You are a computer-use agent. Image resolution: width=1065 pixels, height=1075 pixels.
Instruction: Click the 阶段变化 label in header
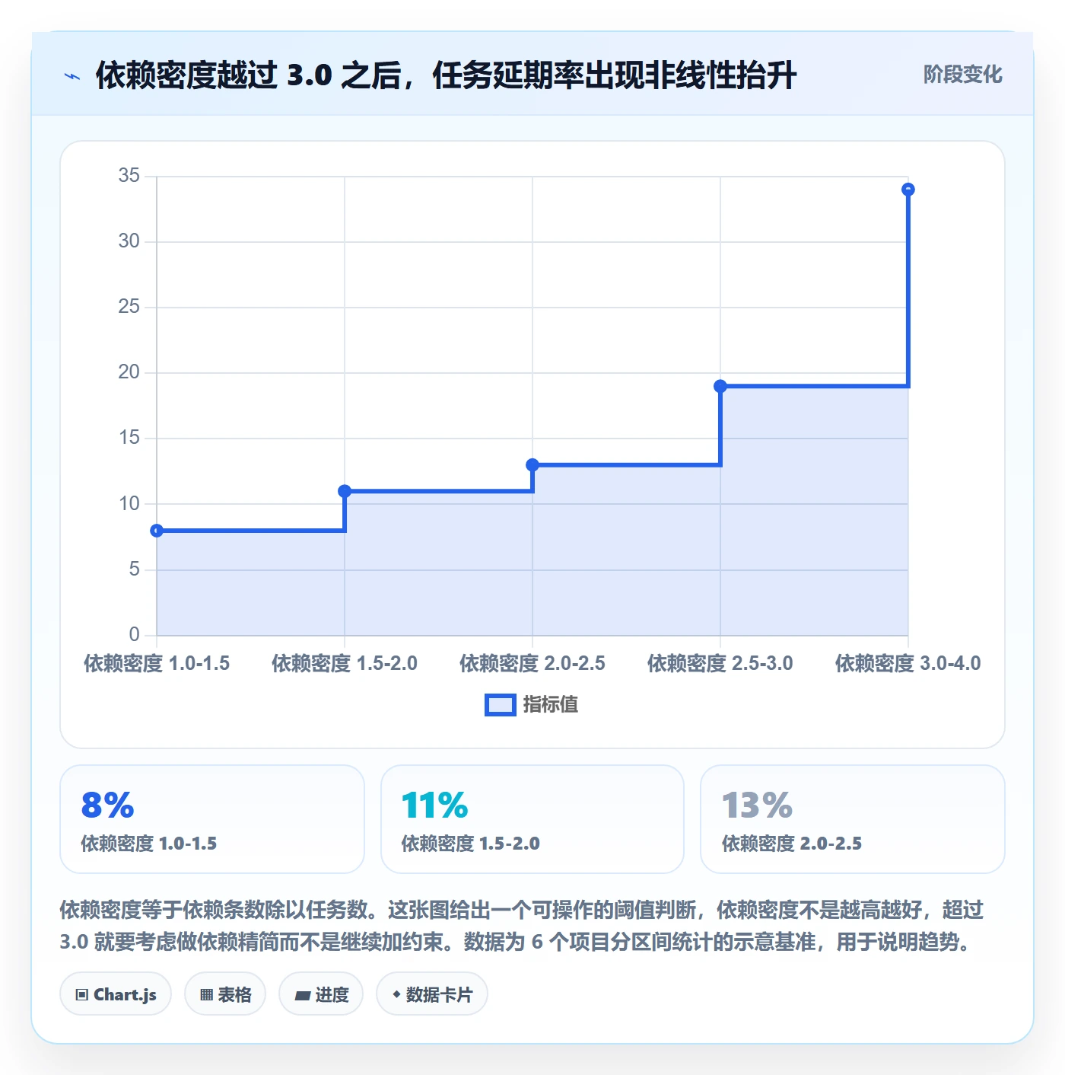(962, 75)
